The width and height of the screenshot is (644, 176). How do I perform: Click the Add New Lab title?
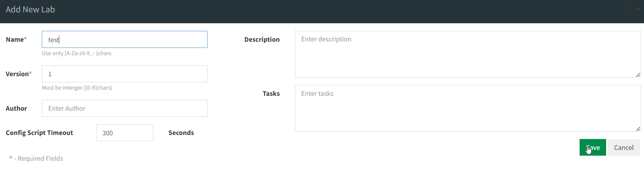(30, 9)
